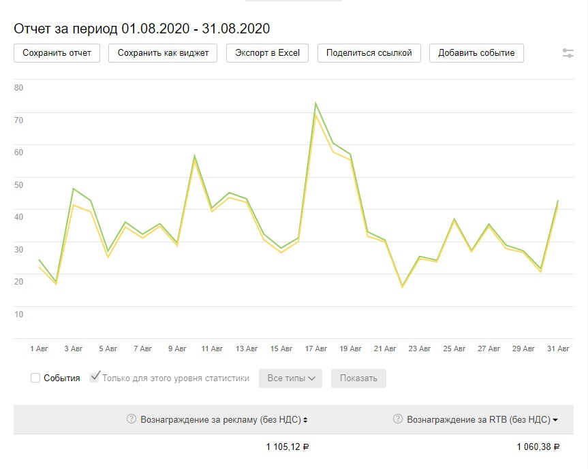588x469 pixels.
Task: Enable the 'События' checkbox
Action: (x=35, y=378)
